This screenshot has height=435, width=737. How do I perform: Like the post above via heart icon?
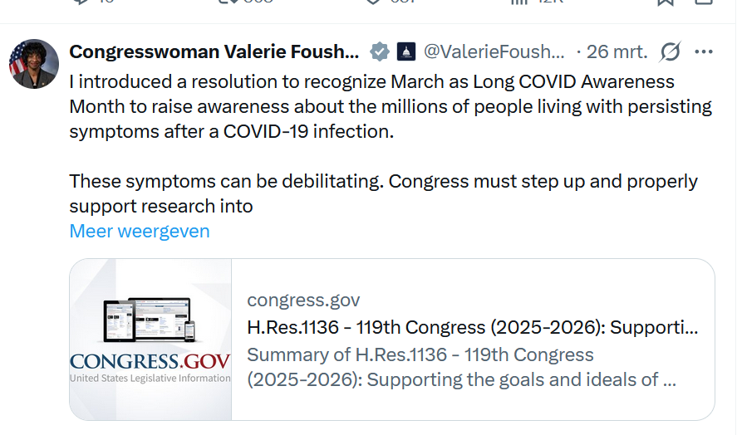click(x=374, y=2)
